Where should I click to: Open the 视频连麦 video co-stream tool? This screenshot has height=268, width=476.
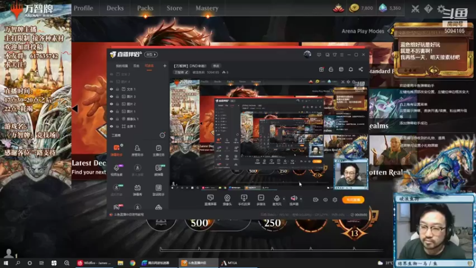pyautogui.click(x=116, y=170)
